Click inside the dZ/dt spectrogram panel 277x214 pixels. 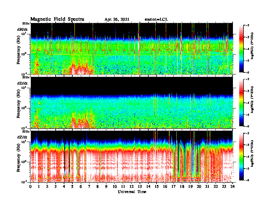pyautogui.click(x=132, y=156)
